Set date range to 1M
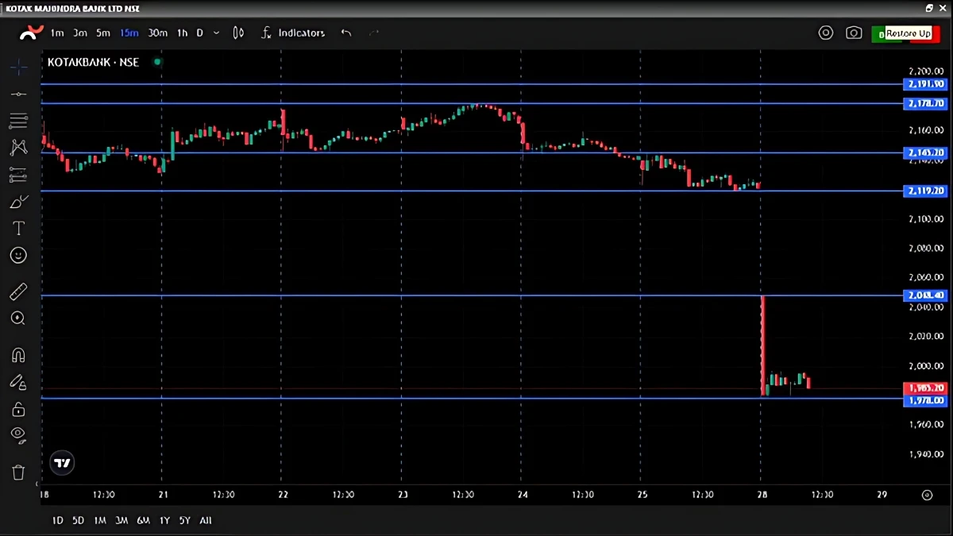This screenshot has width=953, height=536. click(100, 521)
